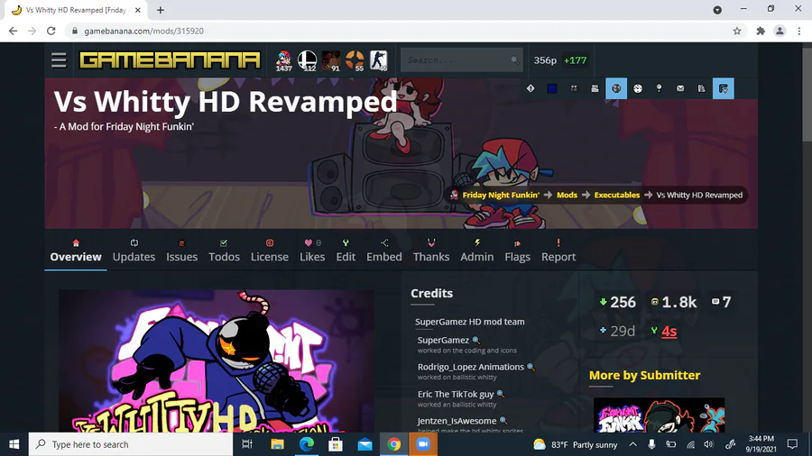
Task: Click the Vs Whitty HD mod thumbnail image
Action: [216, 360]
